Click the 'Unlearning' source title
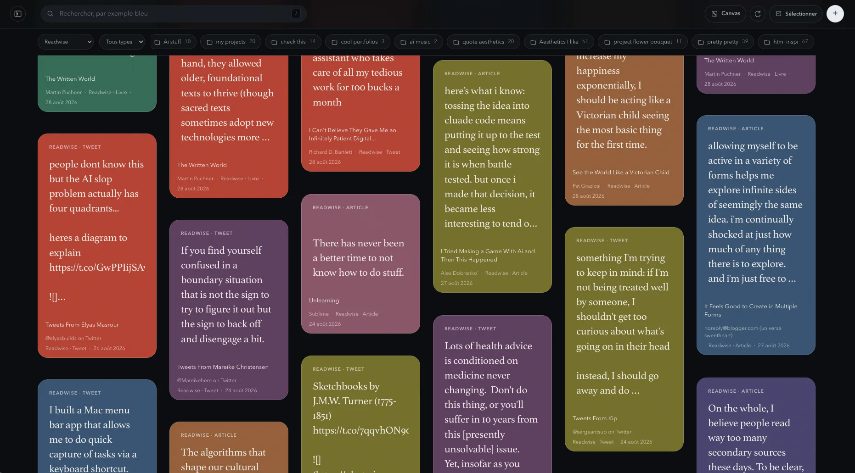Screen dimensions: 855x473 point(324,300)
